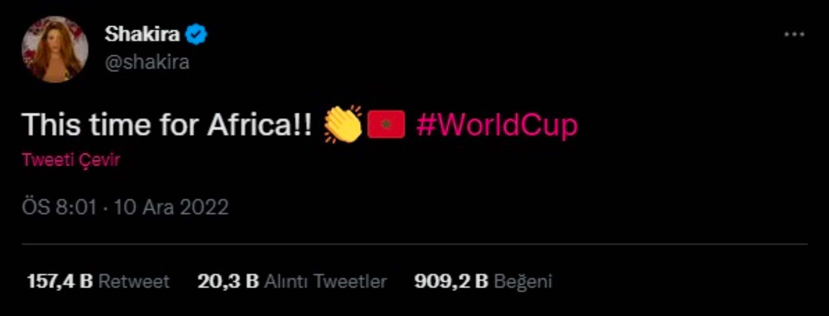Image resolution: width=829 pixels, height=316 pixels.
Task: Click the clapping hands emoji
Action: click(x=343, y=124)
